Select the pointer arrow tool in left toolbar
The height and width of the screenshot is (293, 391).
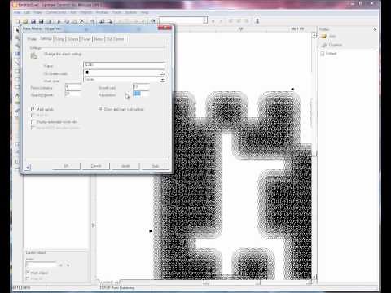coord(17,30)
